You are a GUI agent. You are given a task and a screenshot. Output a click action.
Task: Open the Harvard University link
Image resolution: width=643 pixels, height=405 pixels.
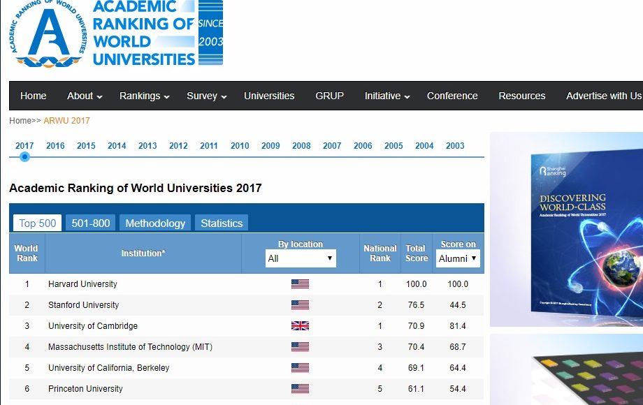click(x=82, y=284)
